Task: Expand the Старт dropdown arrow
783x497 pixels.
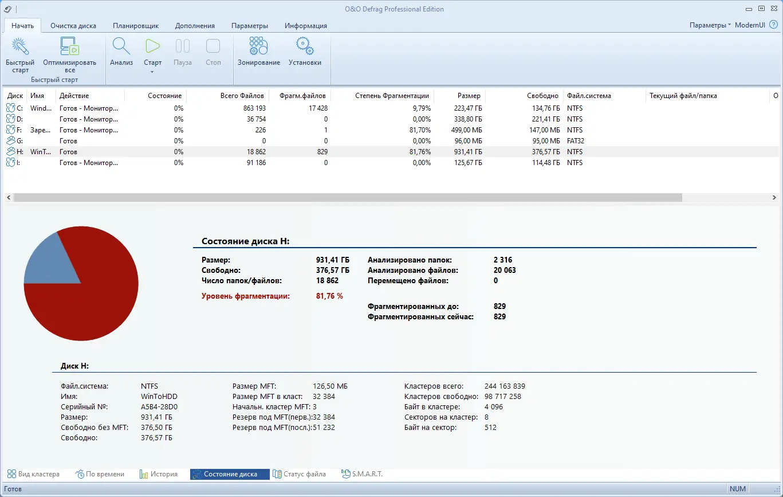Action: 152,72
